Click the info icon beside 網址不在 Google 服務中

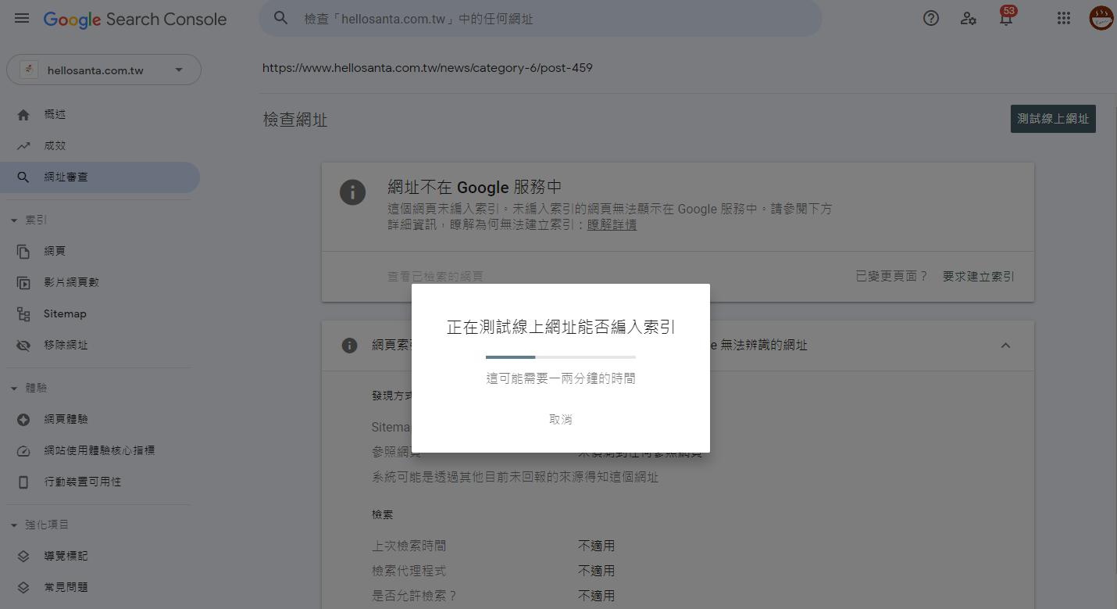(353, 192)
